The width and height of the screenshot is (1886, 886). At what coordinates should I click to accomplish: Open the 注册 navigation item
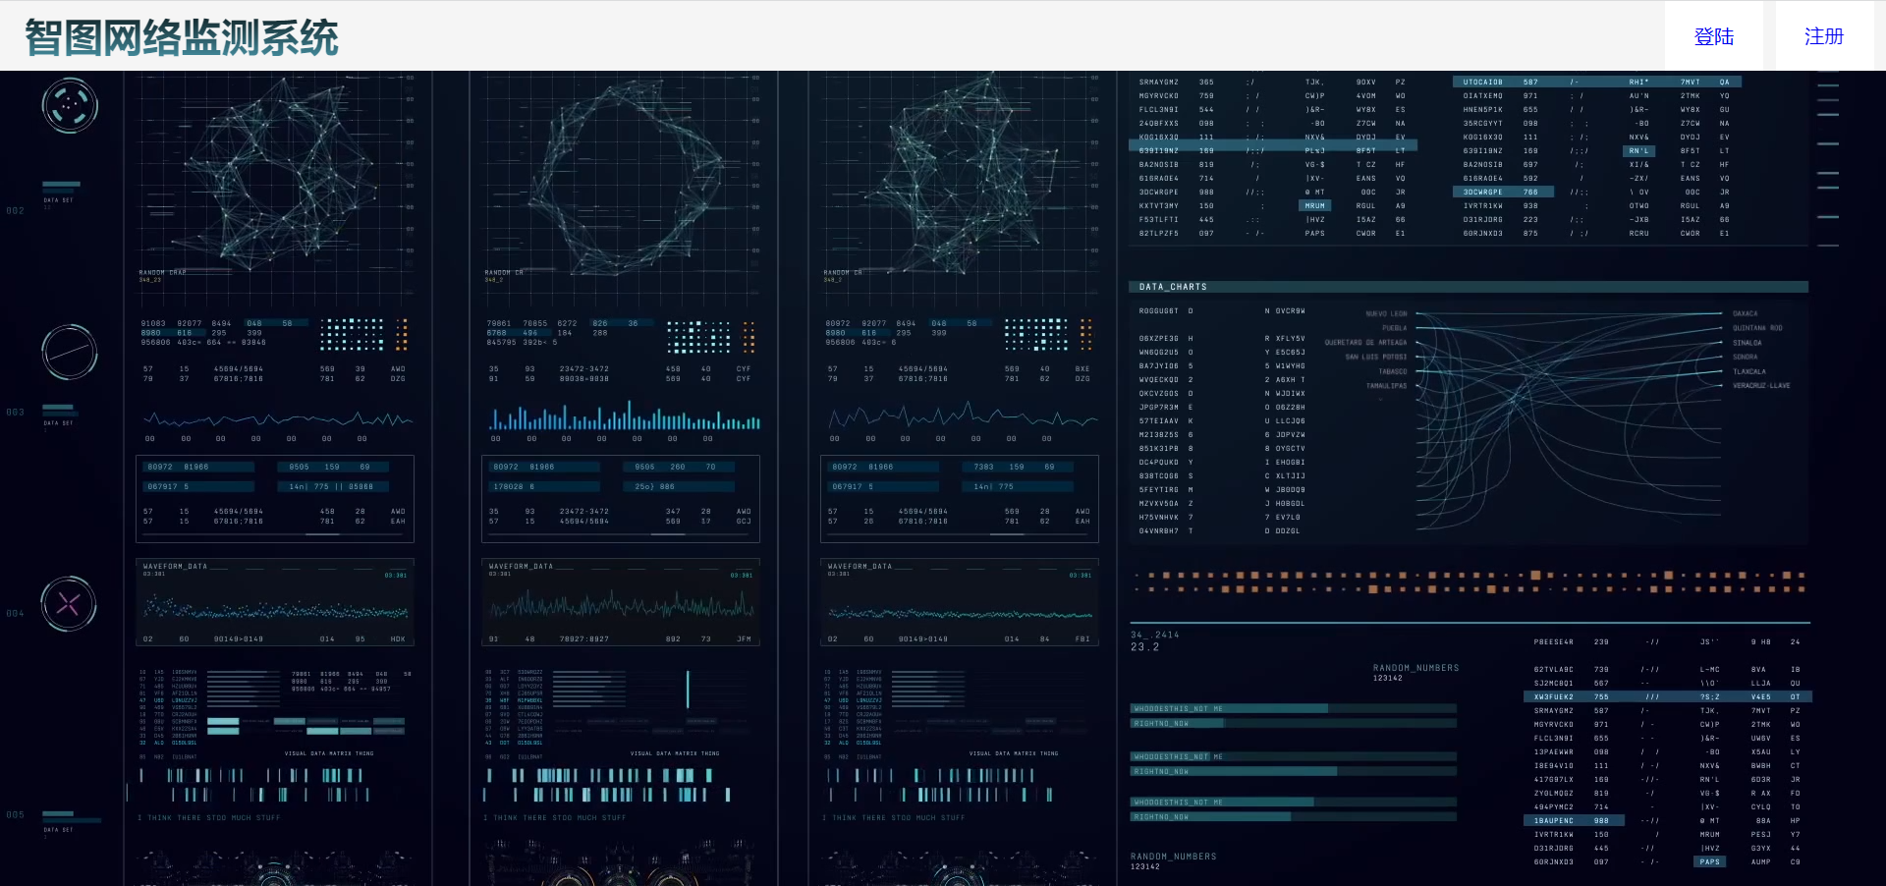pyautogui.click(x=1823, y=35)
